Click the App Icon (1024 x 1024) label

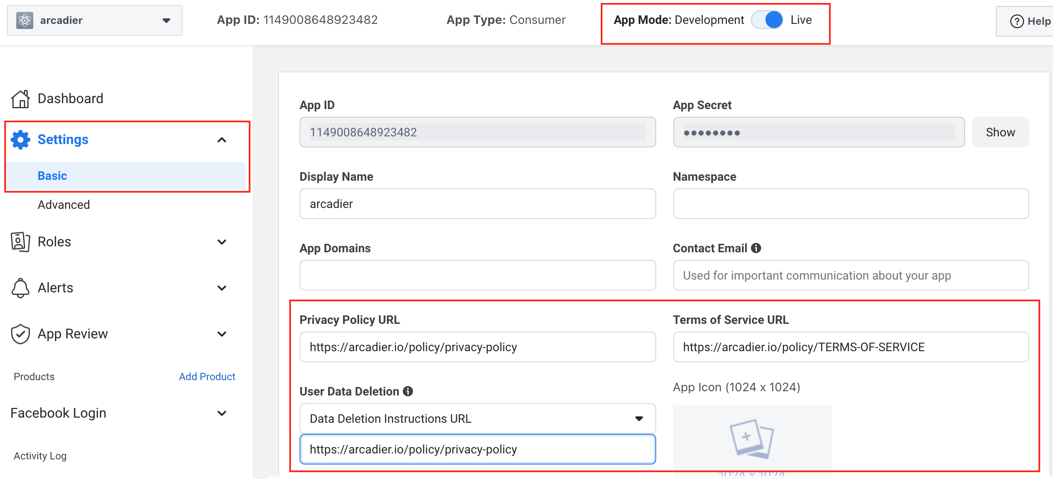(x=736, y=387)
